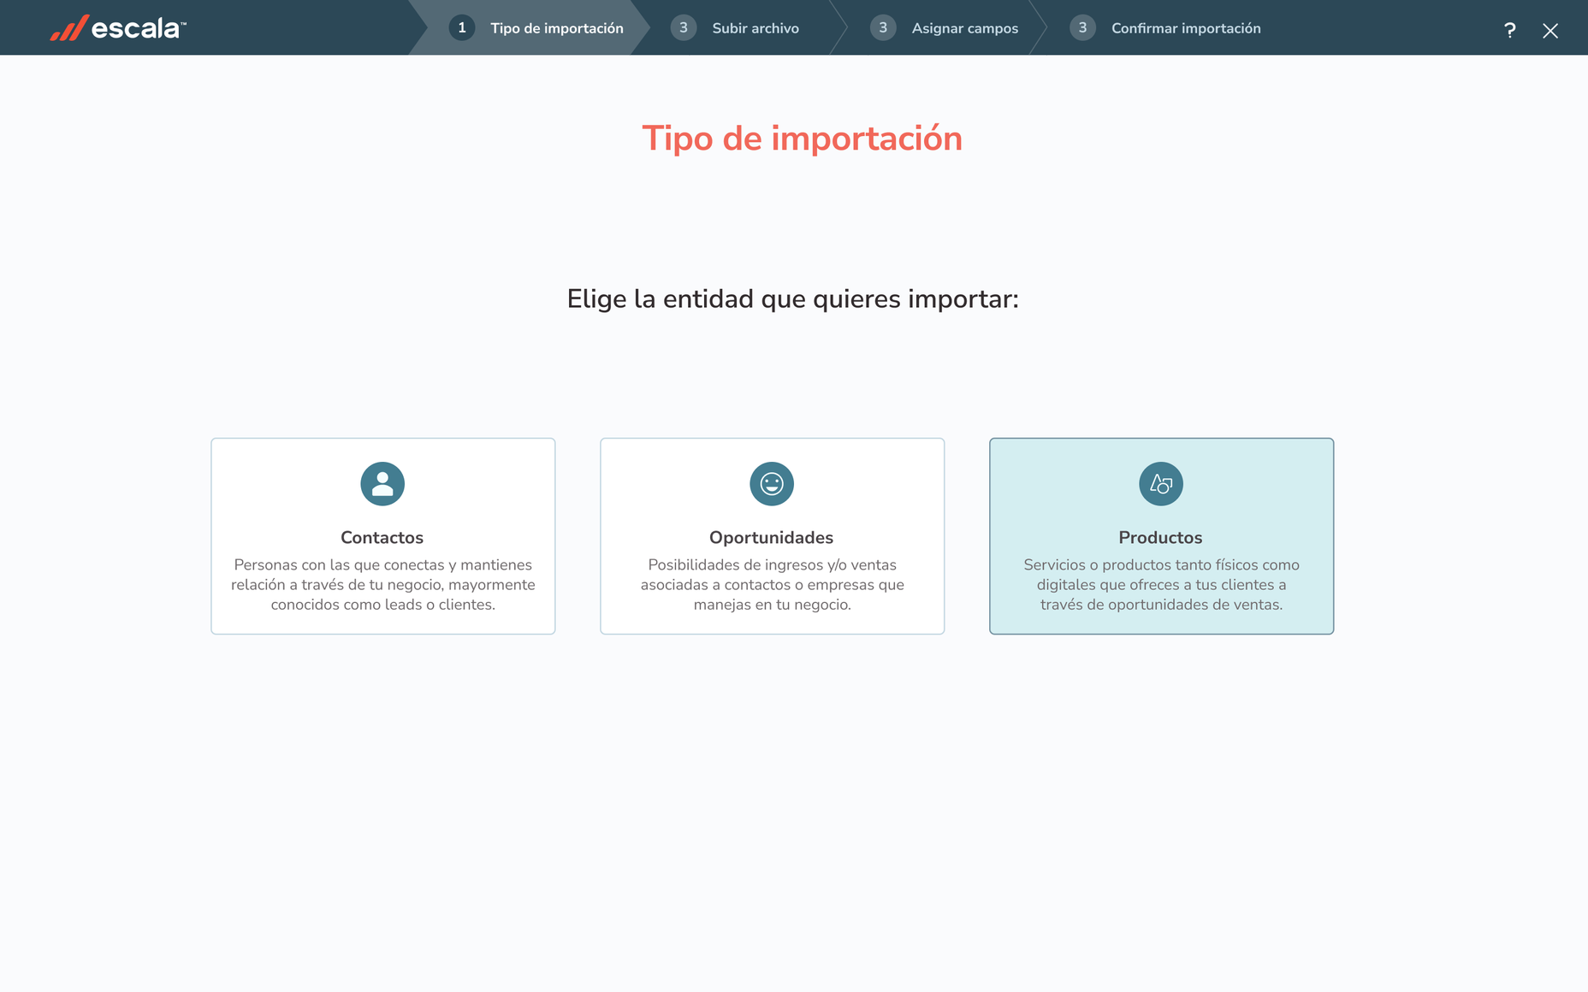
Task: Click the Oportunidades smiley icon
Action: (772, 484)
